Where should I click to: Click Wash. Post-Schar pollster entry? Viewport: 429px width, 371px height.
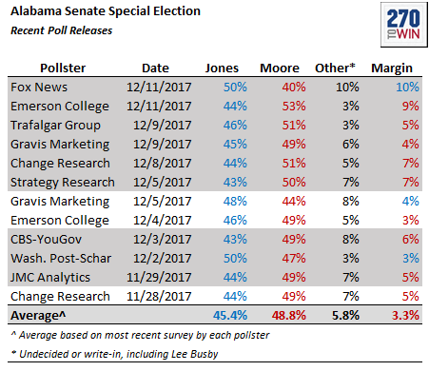click(61, 259)
